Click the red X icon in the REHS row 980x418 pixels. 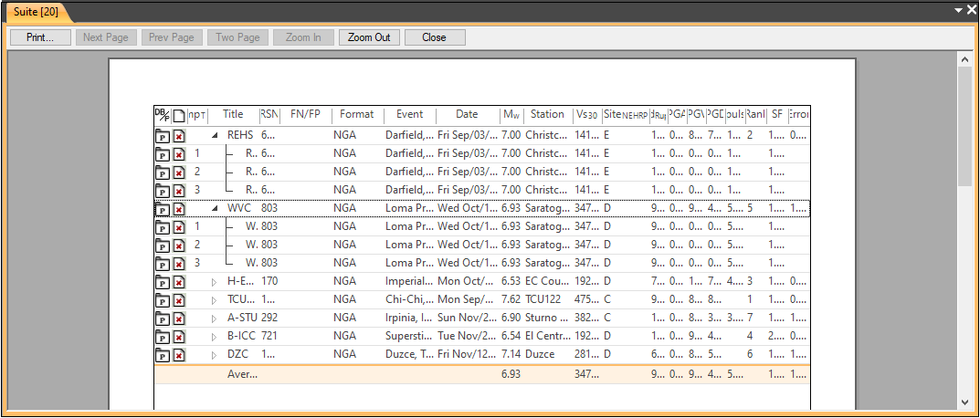pyautogui.click(x=179, y=136)
